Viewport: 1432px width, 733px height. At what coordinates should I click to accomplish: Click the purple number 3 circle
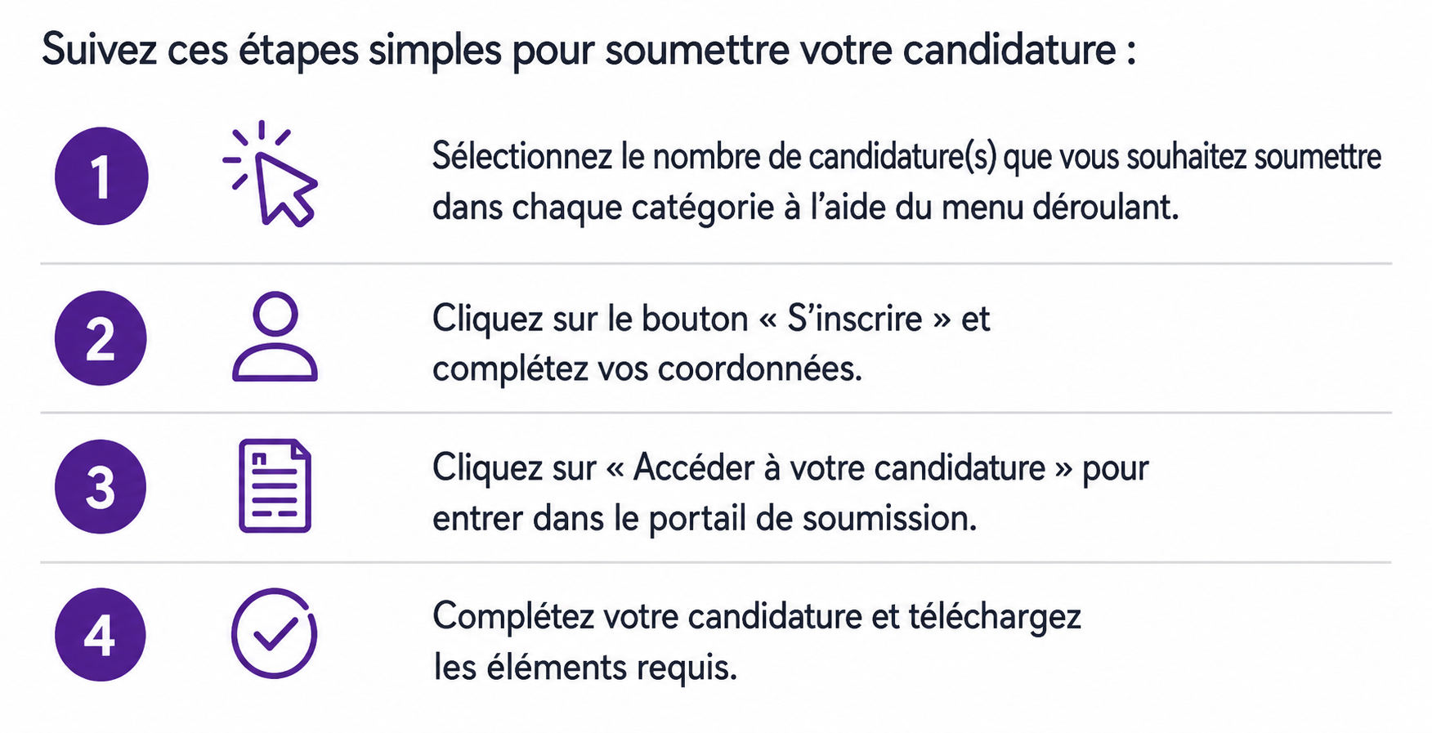(x=101, y=487)
